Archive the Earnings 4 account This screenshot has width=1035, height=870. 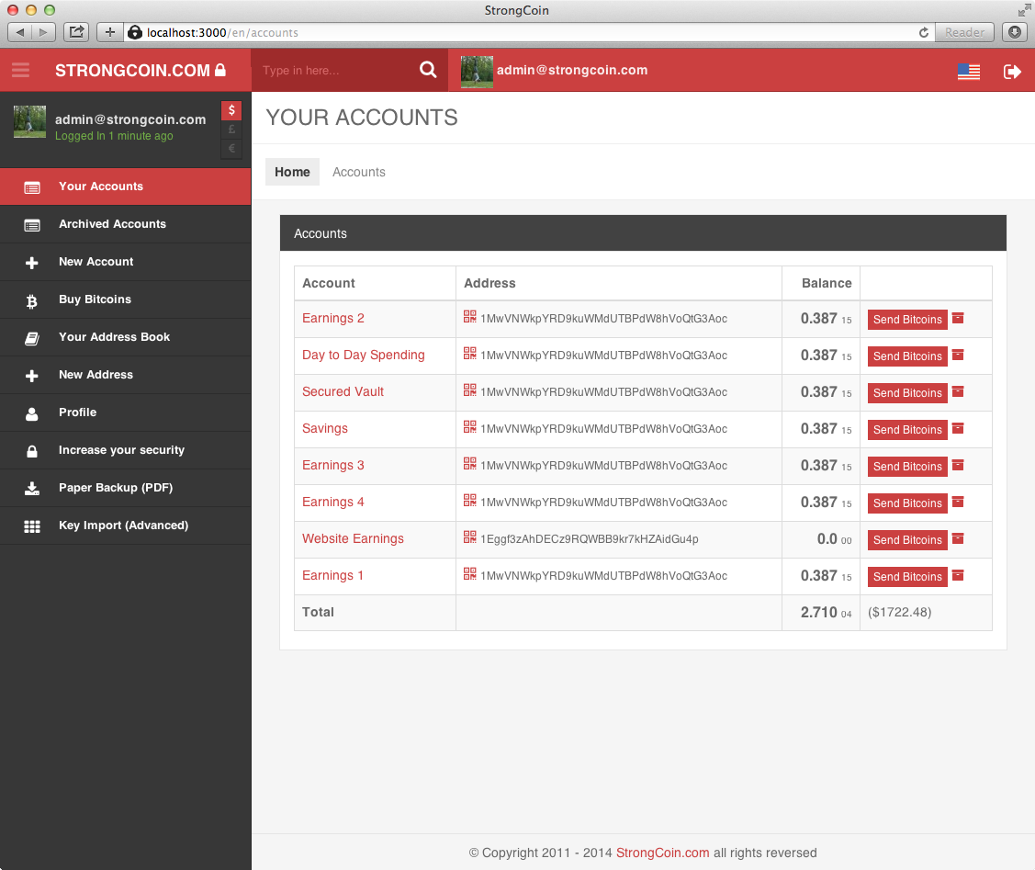click(x=958, y=503)
